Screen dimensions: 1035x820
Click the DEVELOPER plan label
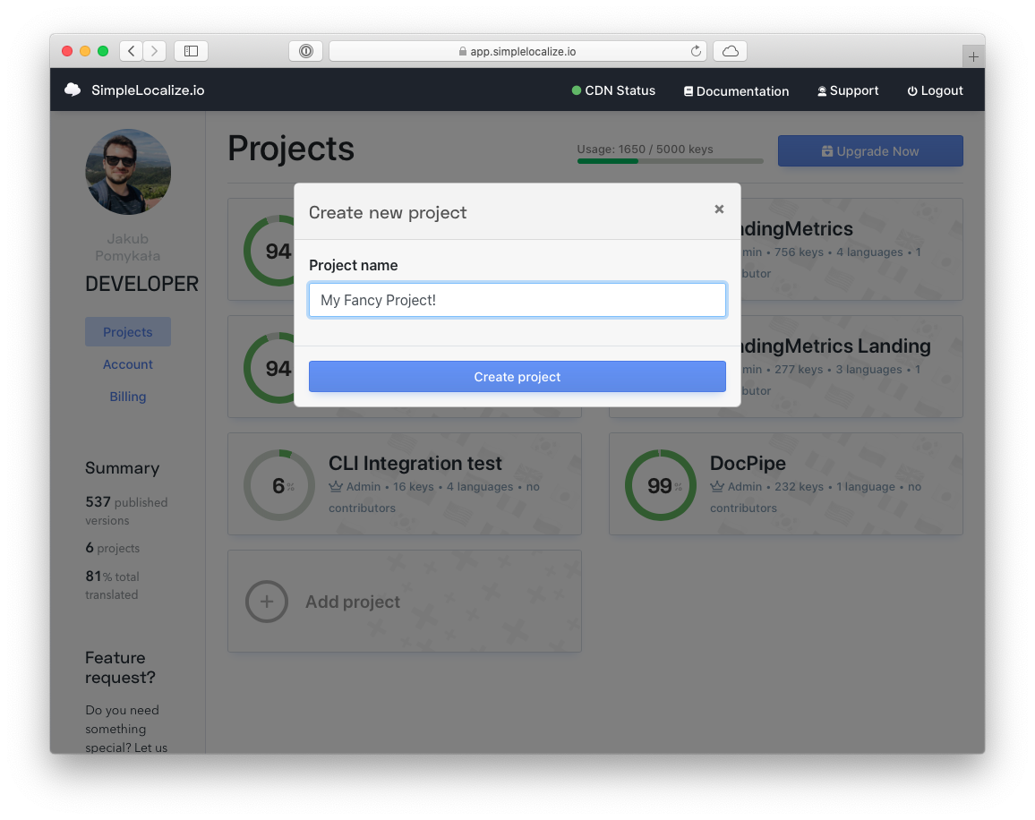142,284
